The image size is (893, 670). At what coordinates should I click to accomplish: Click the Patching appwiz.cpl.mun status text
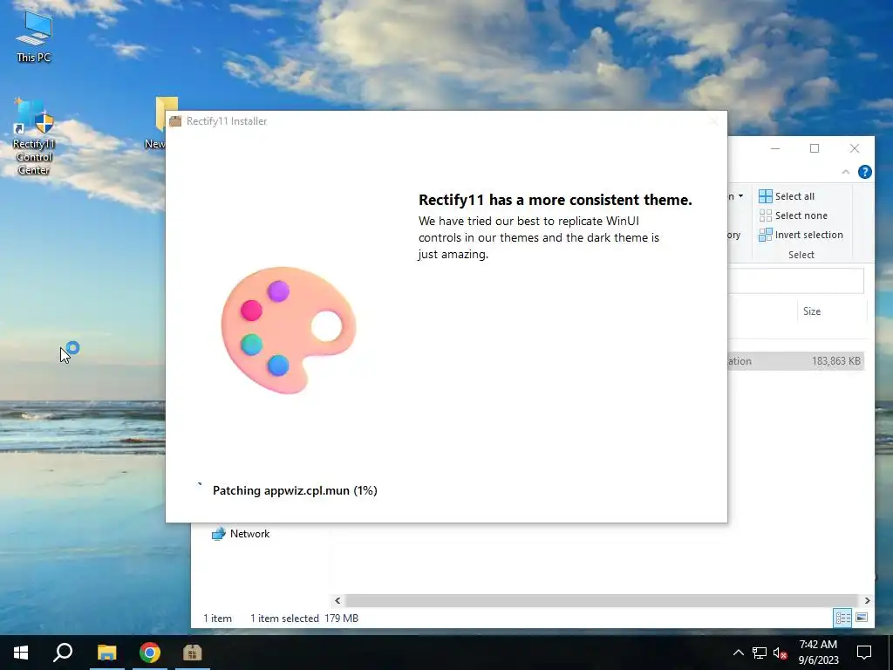(295, 490)
